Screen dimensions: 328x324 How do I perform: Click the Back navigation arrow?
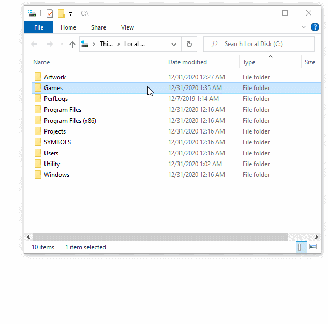pyautogui.click(x=35, y=45)
